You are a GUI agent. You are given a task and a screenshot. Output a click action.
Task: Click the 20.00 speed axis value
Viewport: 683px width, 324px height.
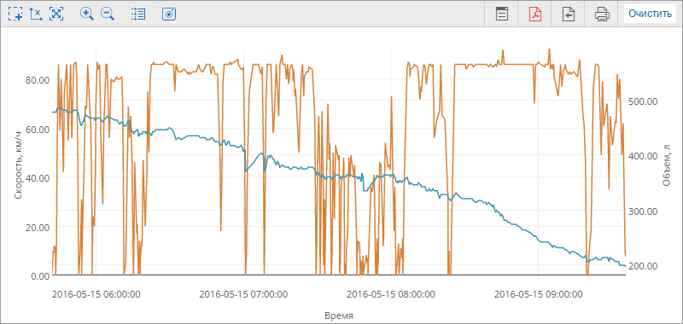[38, 227]
